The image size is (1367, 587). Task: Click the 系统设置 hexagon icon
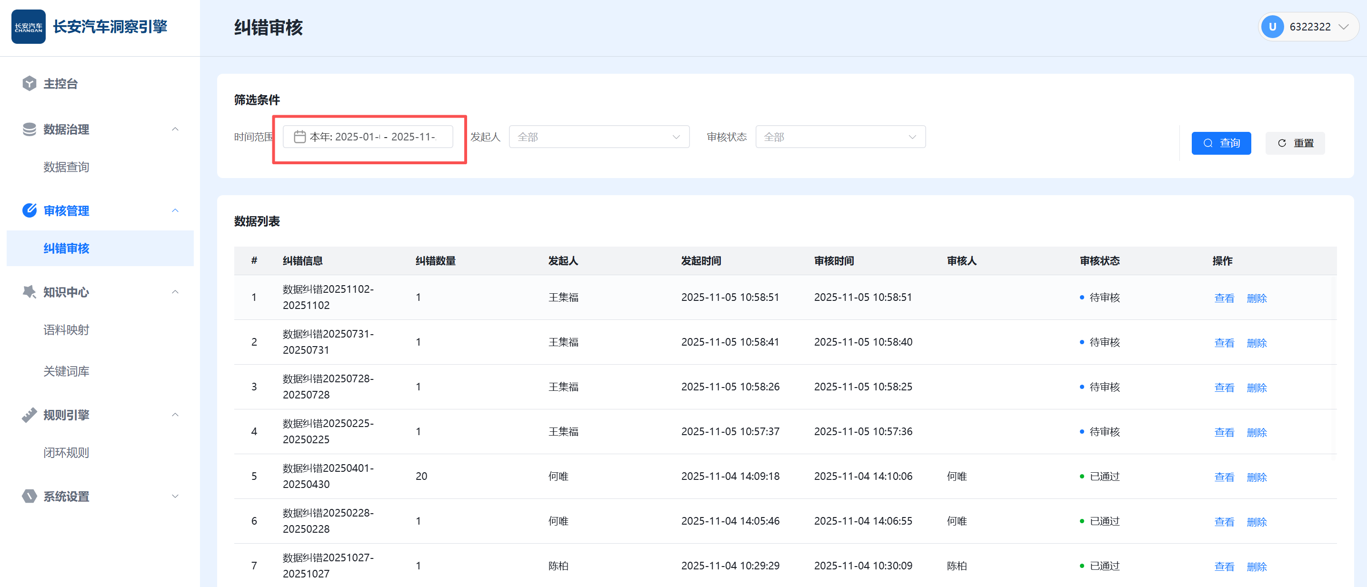click(29, 496)
